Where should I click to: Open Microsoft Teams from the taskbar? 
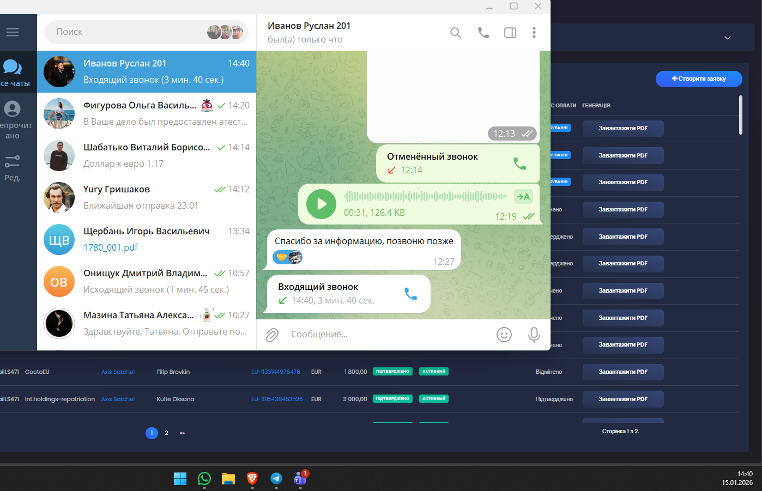click(300, 479)
